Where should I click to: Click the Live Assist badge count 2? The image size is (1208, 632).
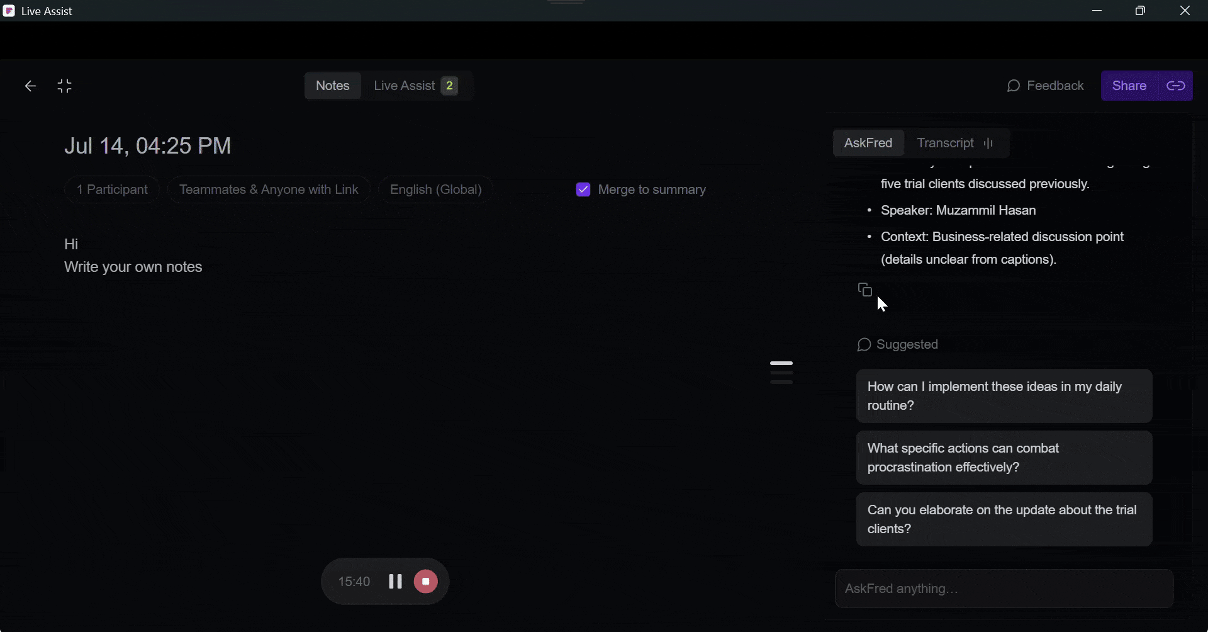point(449,86)
